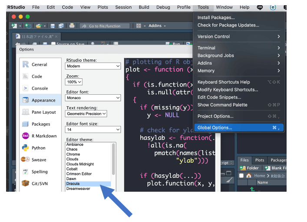The image size is (307, 222).
Task: Switch to the Files tab
Action: coord(244,160)
